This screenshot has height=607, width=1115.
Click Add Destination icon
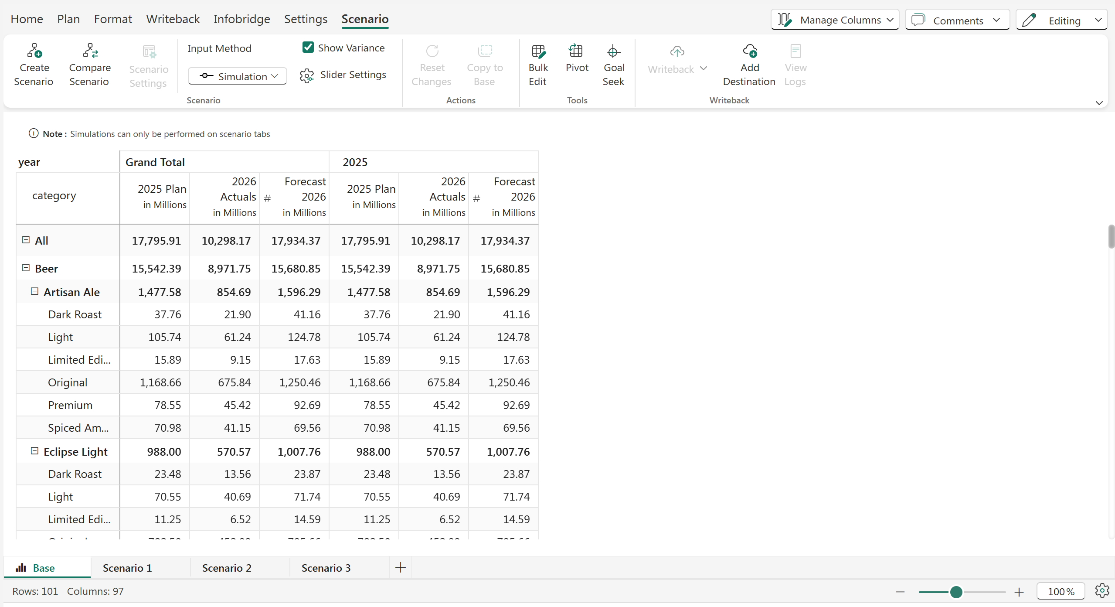click(749, 51)
